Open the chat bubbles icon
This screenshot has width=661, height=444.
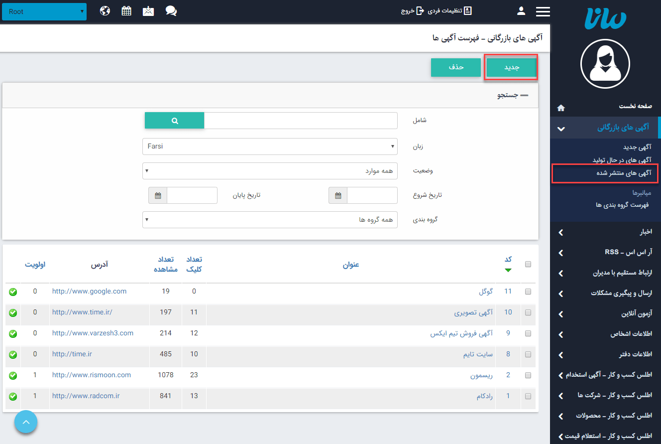click(171, 10)
